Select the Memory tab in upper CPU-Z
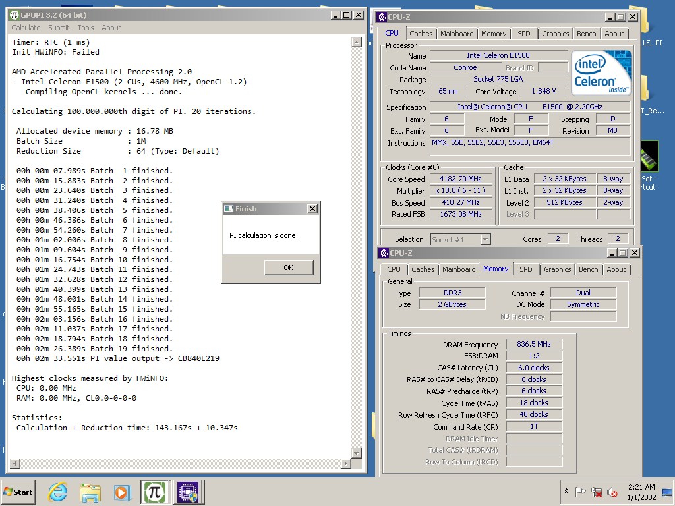The image size is (675, 506). point(494,34)
